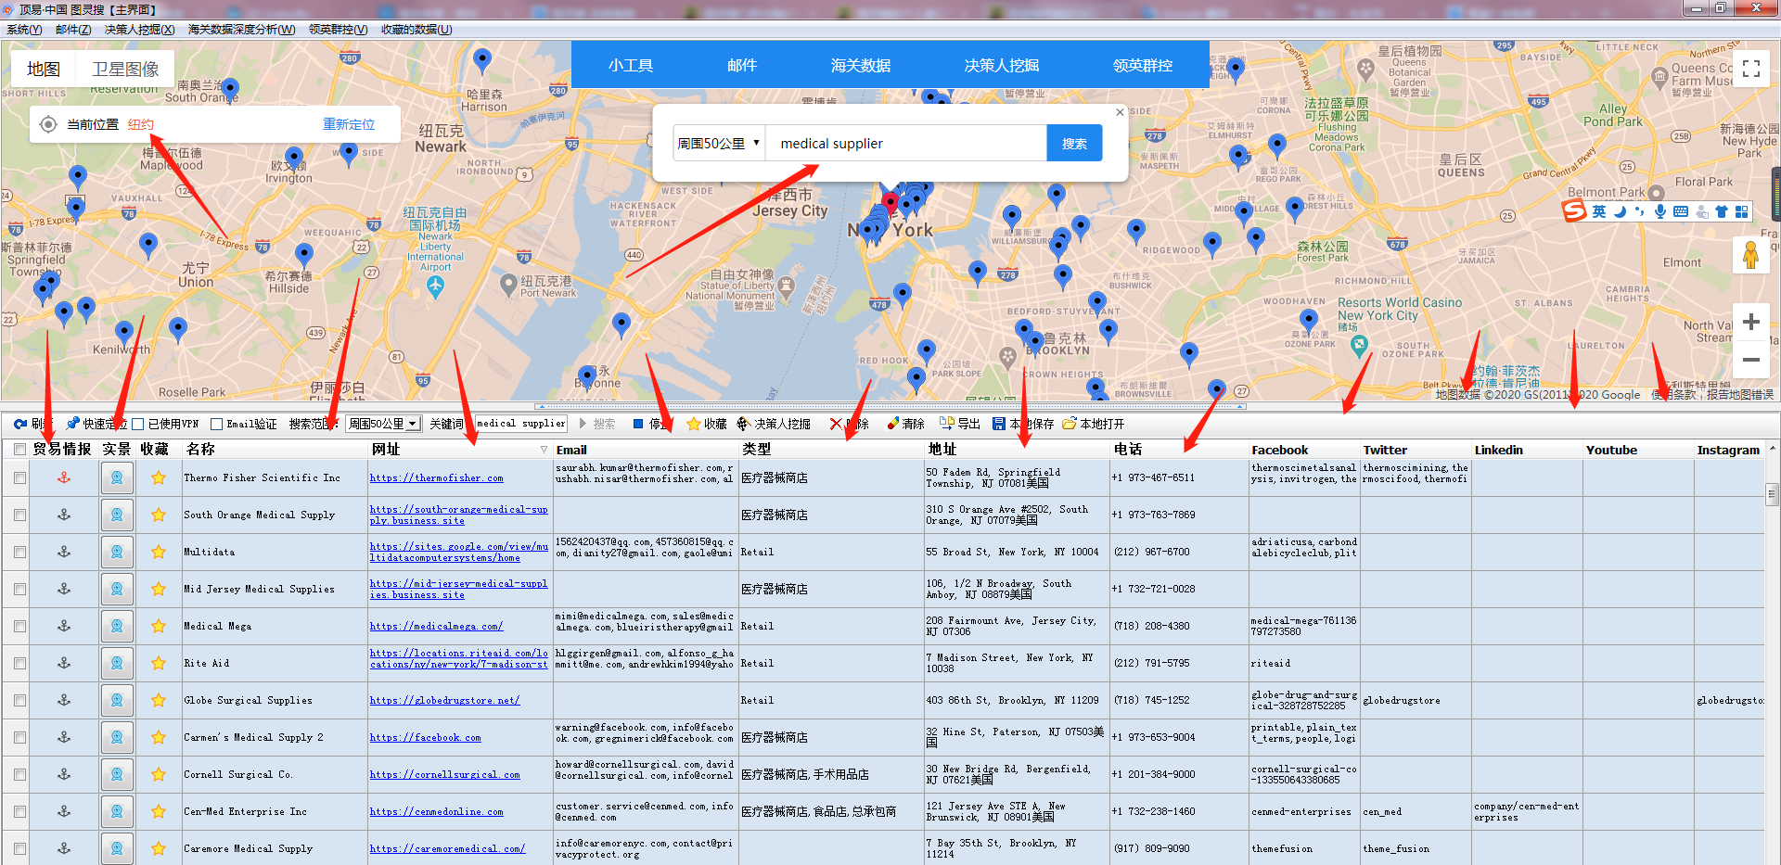The height and width of the screenshot is (865, 1781).
Task: Click the table vertical scrollbar up arrow
Action: (1772, 449)
